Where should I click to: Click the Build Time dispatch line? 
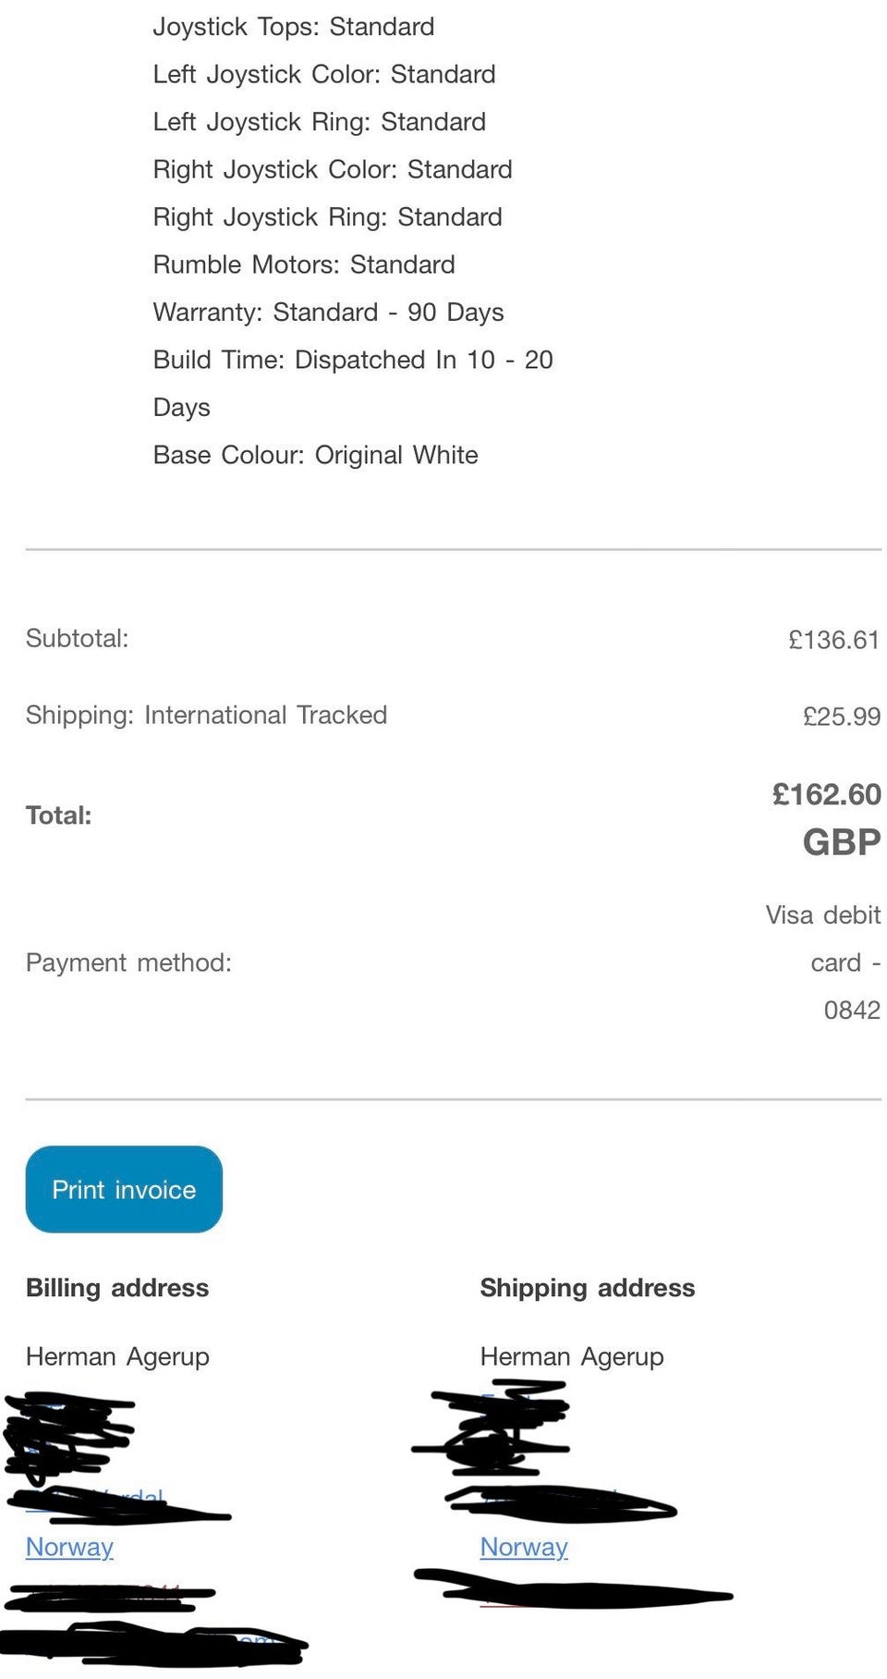[x=352, y=360]
